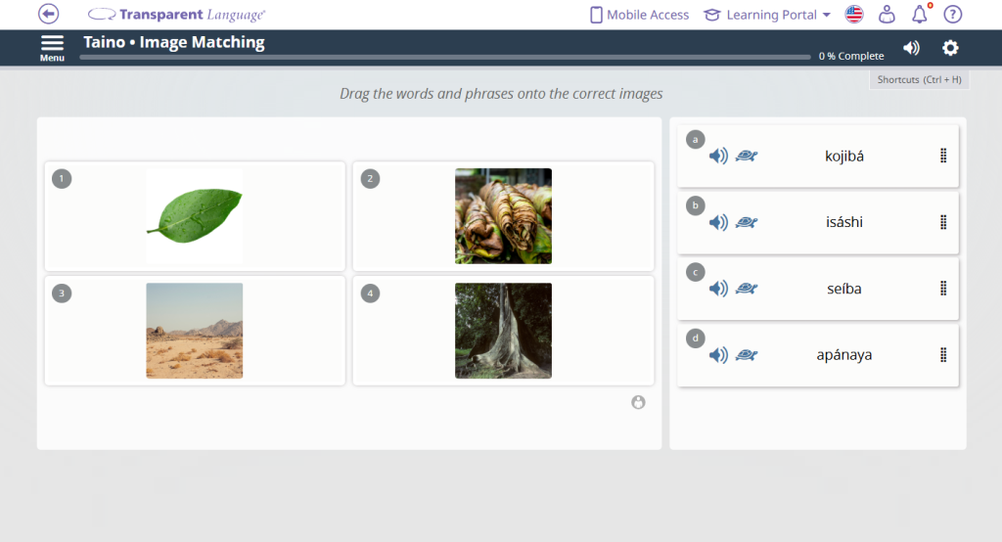Select the green leaf image
1002x542 pixels.
point(194,215)
